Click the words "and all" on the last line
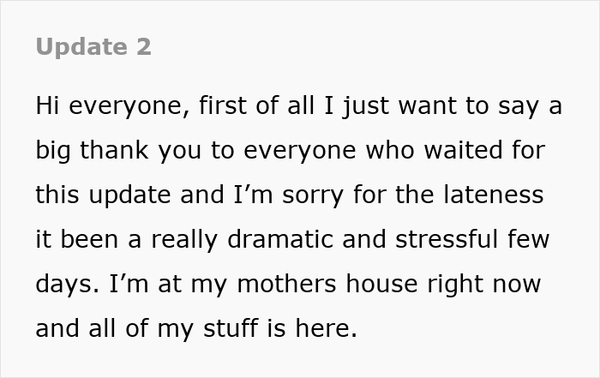 [81, 328]
